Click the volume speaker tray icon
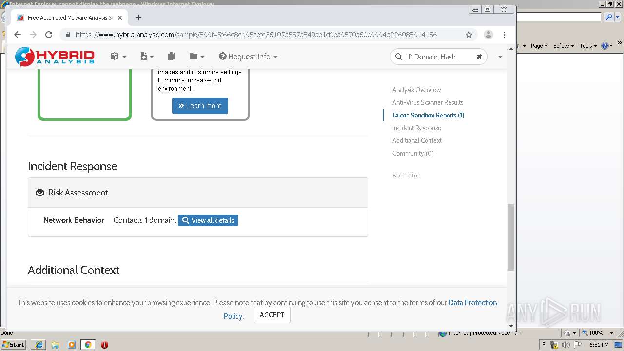Image resolution: width=624 pixels, height=351 pixels. coord(565,345)
